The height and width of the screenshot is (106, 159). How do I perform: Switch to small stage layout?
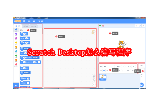click(x=136, y=26)
